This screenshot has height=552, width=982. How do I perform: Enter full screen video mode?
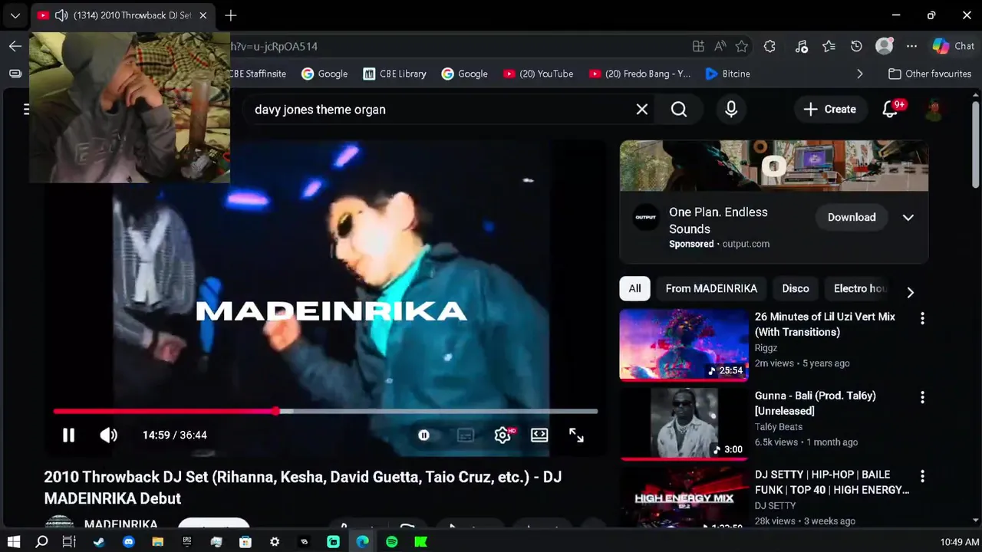(576, 435)
